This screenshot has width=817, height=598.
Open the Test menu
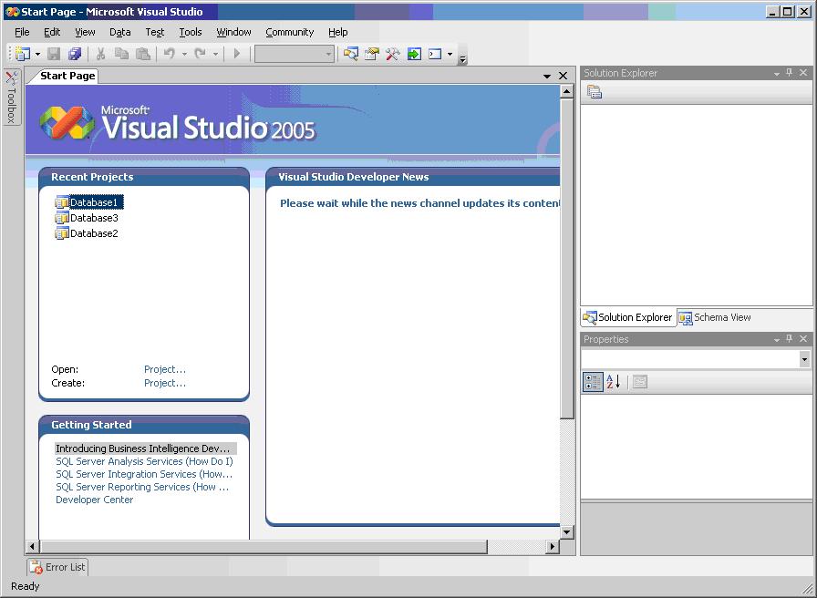coord(155,32)
